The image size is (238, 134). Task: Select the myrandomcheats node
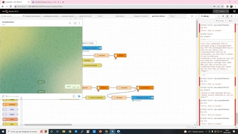92,66
